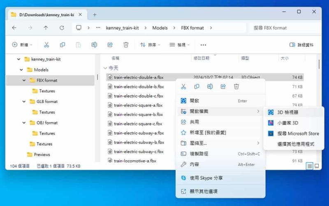Collapse the GLB format tree node
Image resolution: width=329 pixels, height=206 pixels.
[24, 101]
